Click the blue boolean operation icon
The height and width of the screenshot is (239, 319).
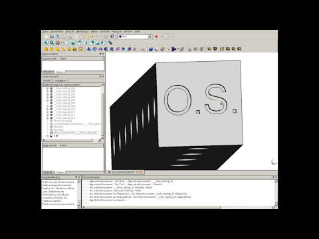(x=151, y=49)
